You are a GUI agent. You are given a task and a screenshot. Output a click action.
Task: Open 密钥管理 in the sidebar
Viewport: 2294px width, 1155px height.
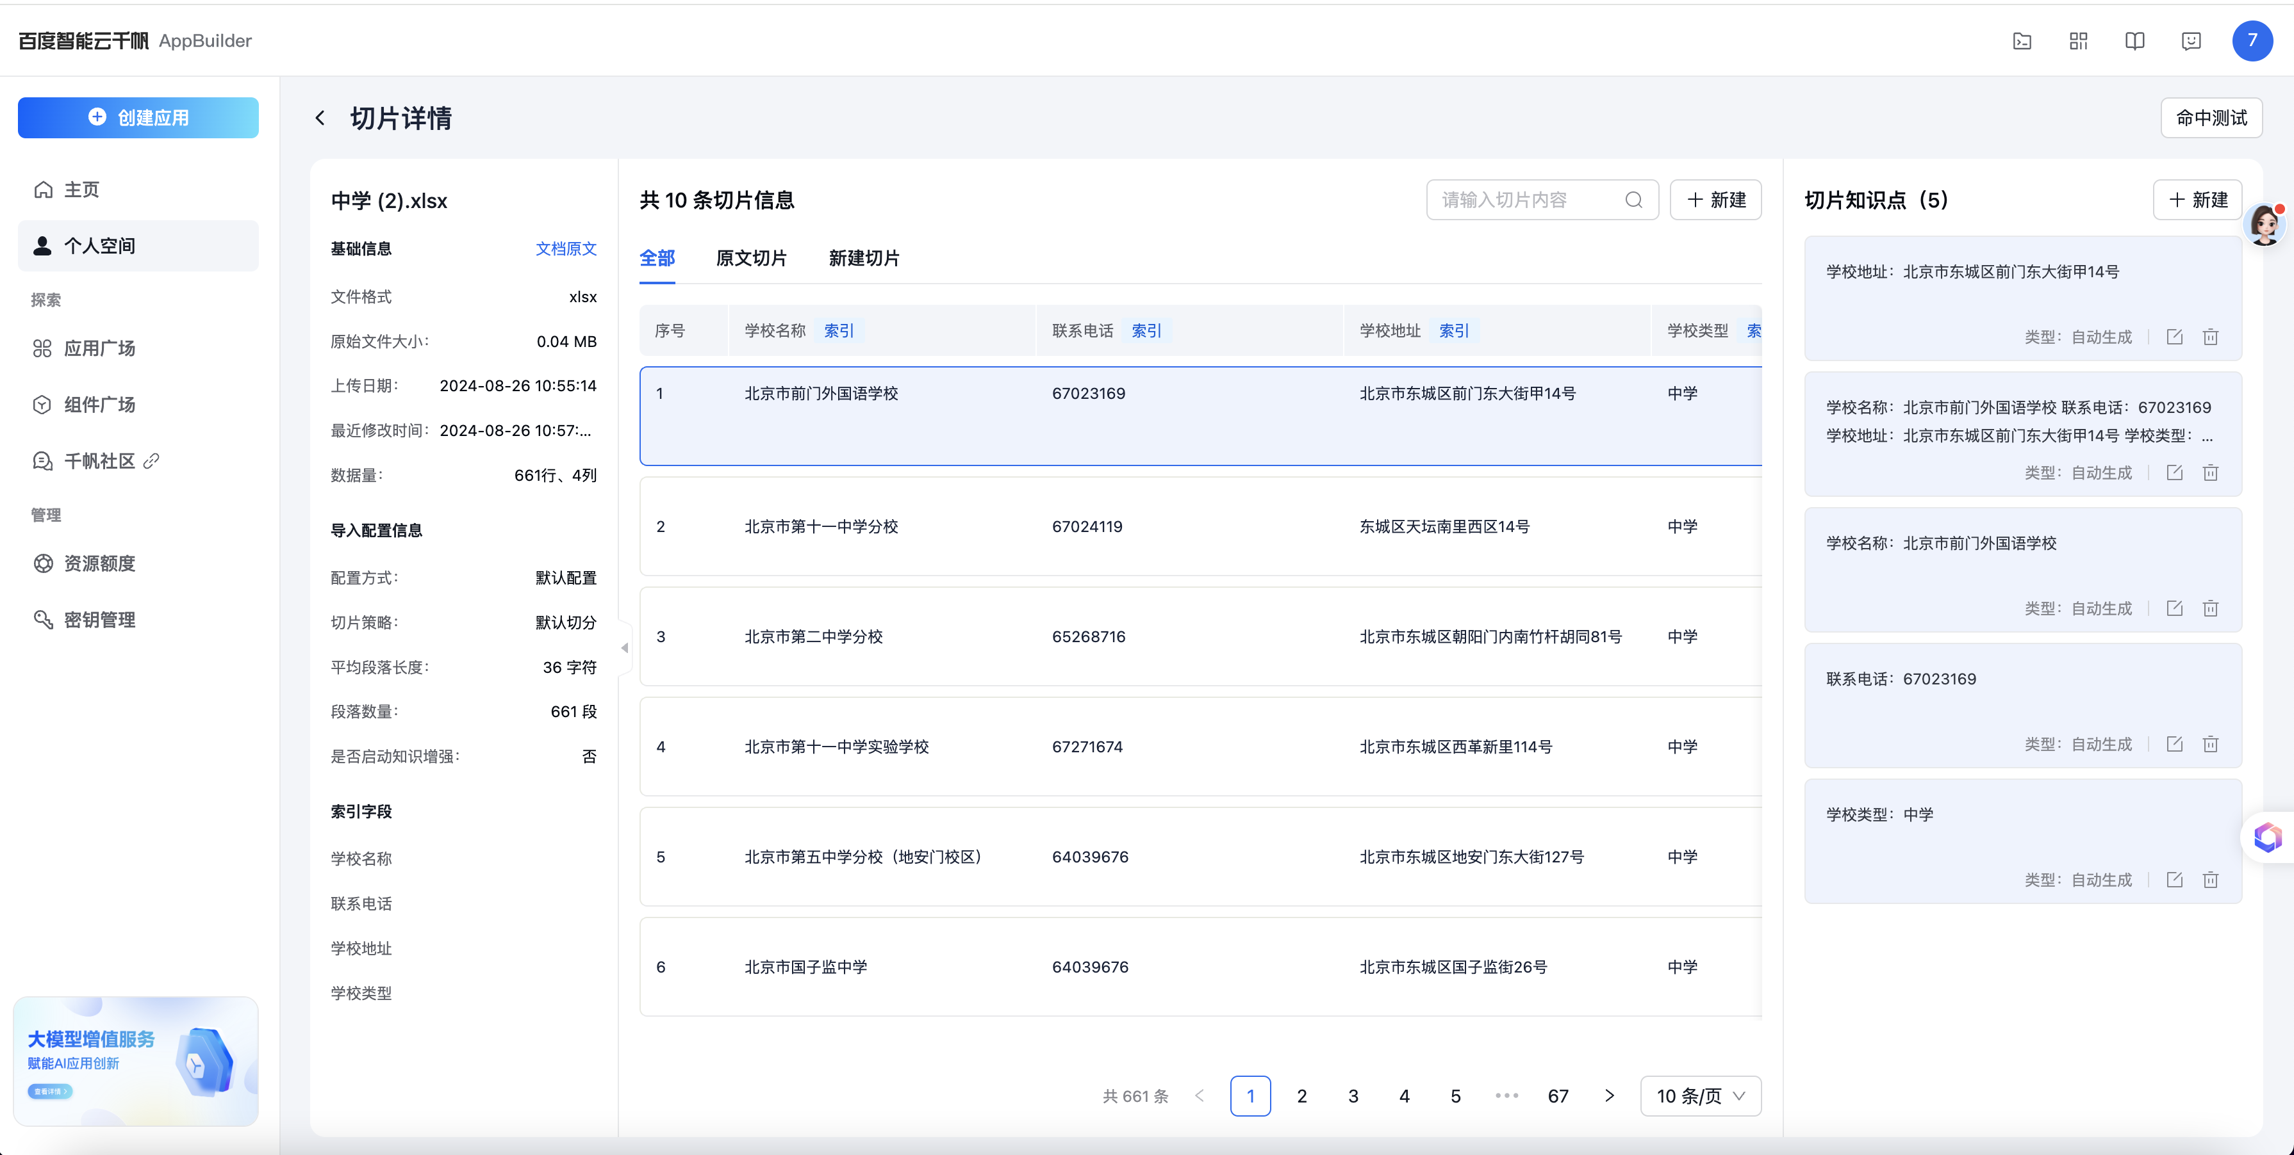pos(138,620)
